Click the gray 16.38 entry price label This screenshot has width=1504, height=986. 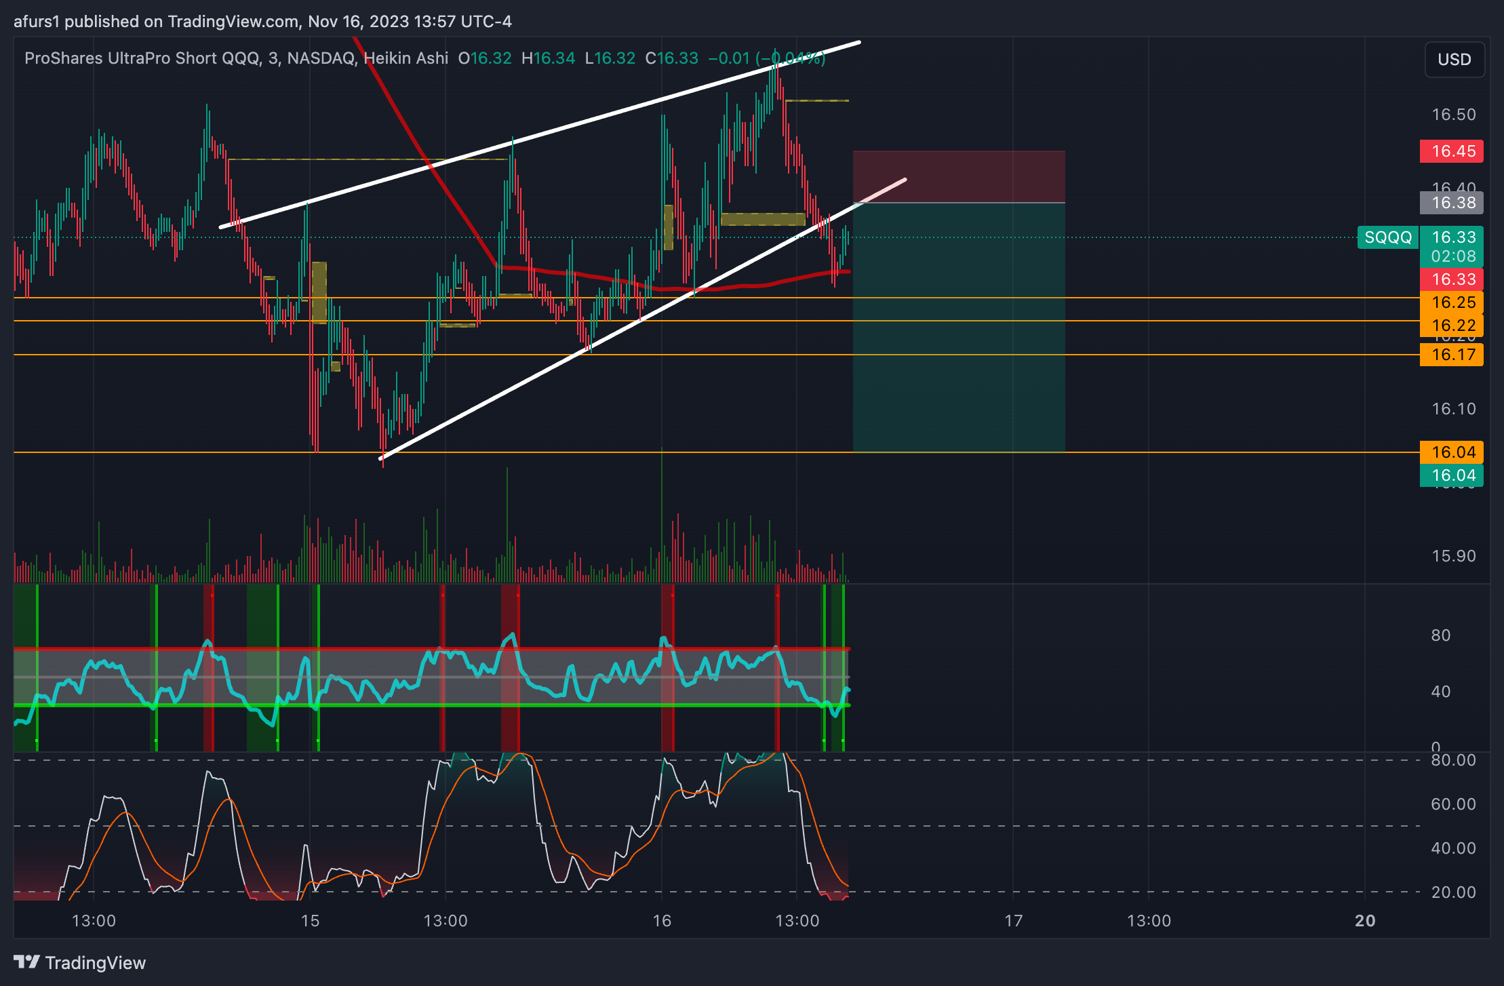pos(1452,203)
